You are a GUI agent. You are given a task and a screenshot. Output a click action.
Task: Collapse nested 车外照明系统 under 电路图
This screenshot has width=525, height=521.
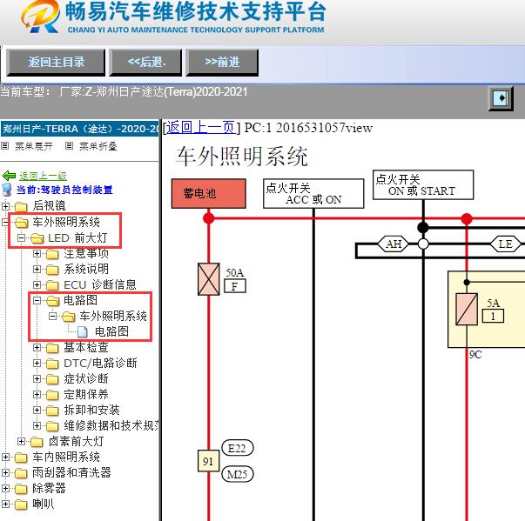click(x=52, y=316)
